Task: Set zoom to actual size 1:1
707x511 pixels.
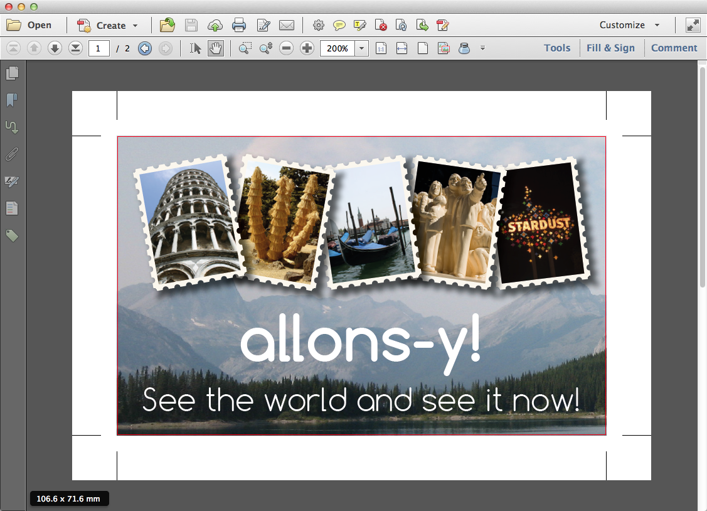Action: (x=381, y=48)
